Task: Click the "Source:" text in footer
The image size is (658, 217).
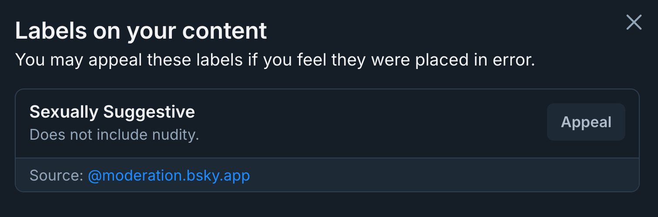Action: tap(56, 175)
